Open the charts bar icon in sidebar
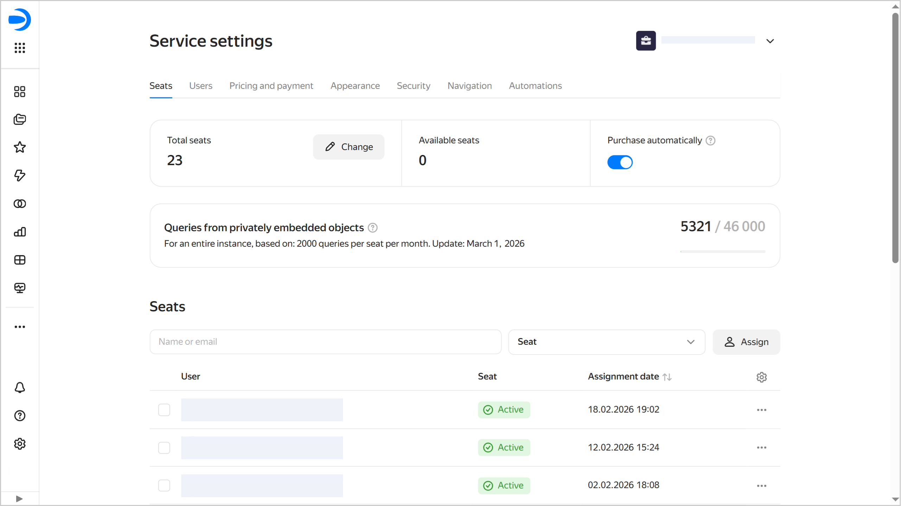901x506 pixels. click(20, 232)
